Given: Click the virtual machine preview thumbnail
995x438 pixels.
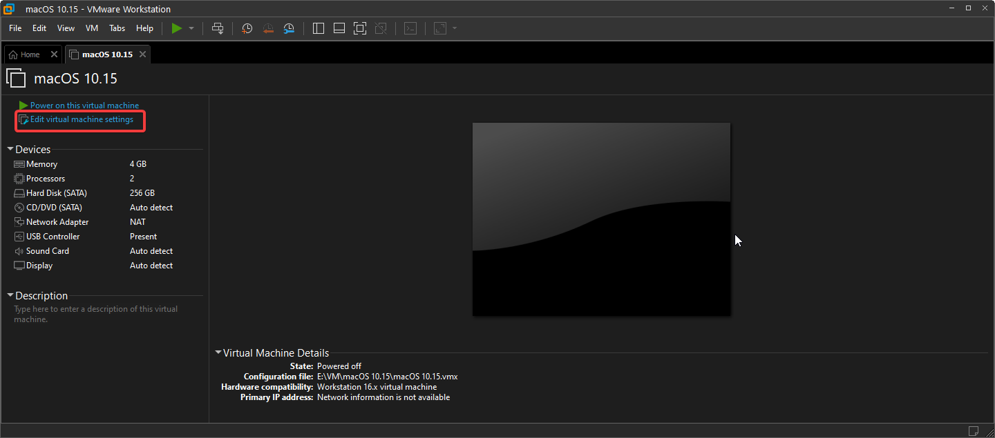Looking at the screenshot, I should 601,219.
